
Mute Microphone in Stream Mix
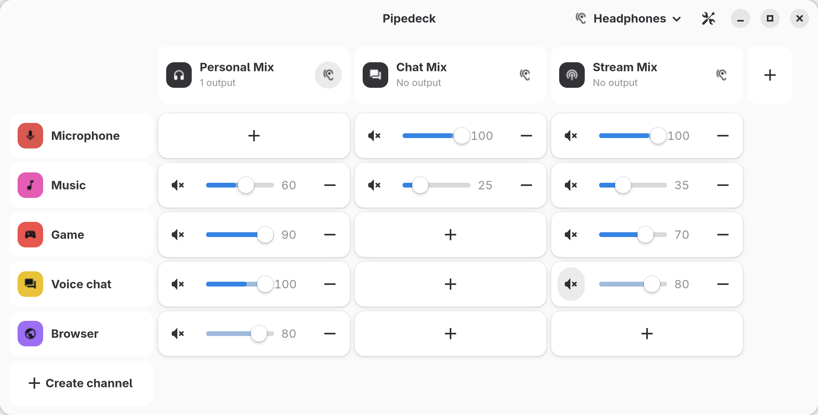(571, 136)
